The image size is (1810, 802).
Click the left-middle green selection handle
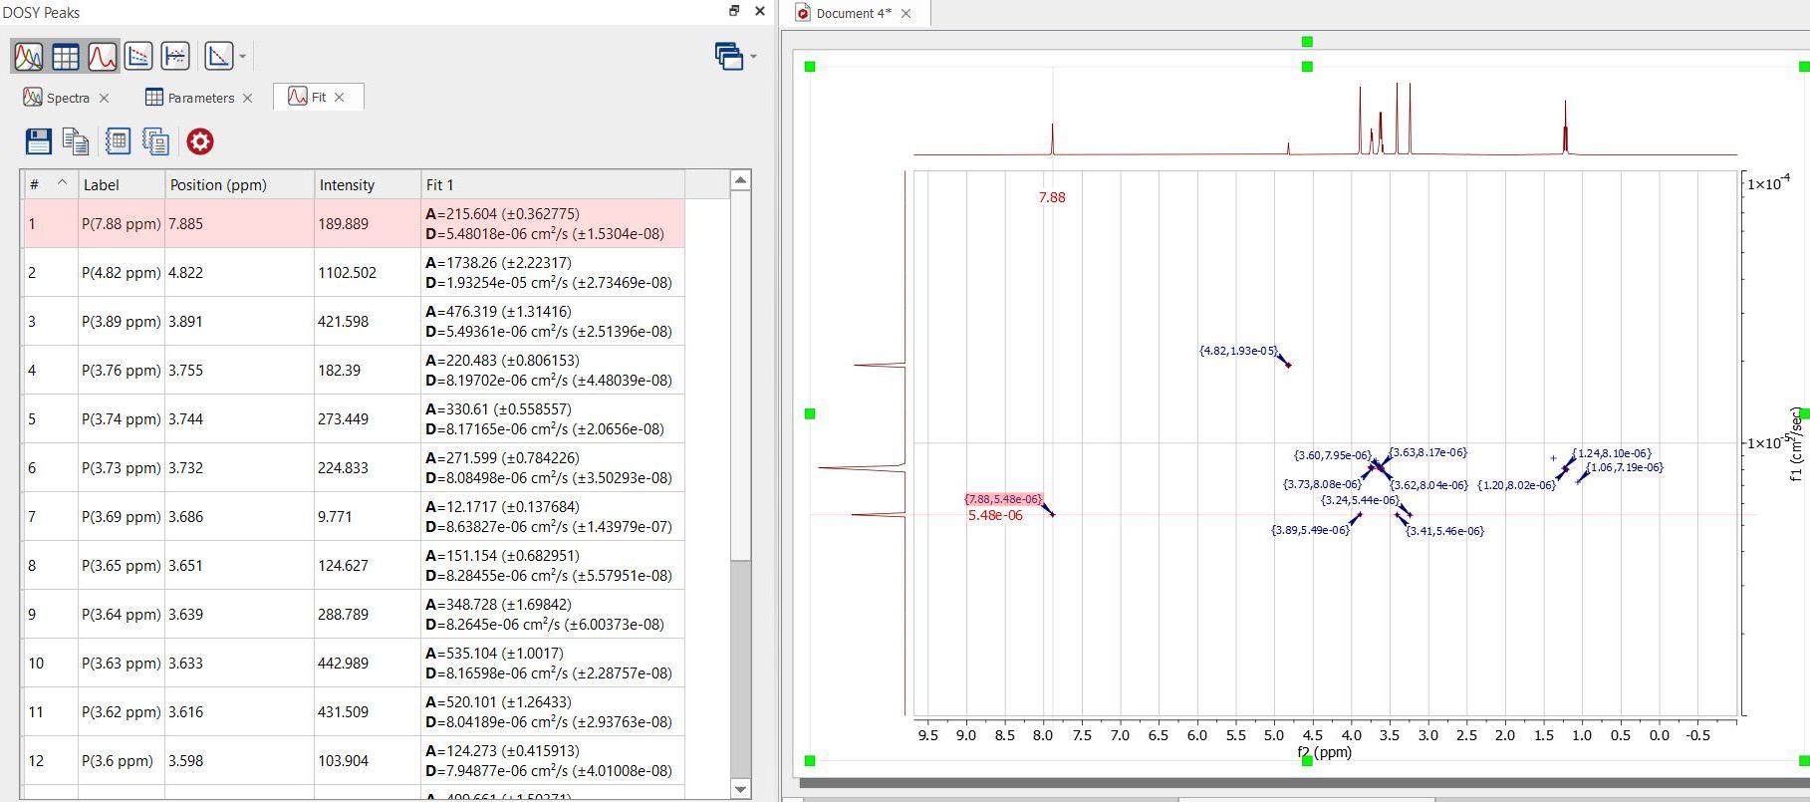click(810, 413)
